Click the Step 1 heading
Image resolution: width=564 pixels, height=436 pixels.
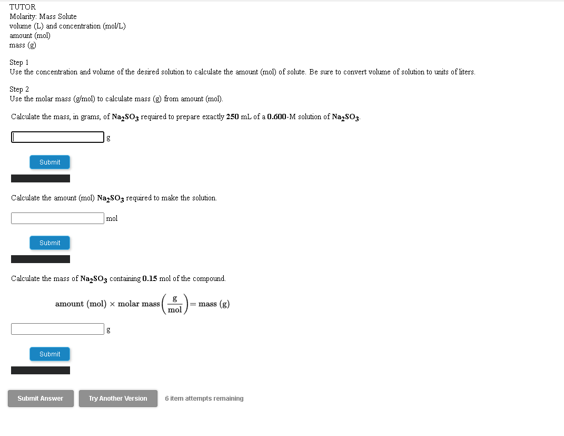point(19,62)
